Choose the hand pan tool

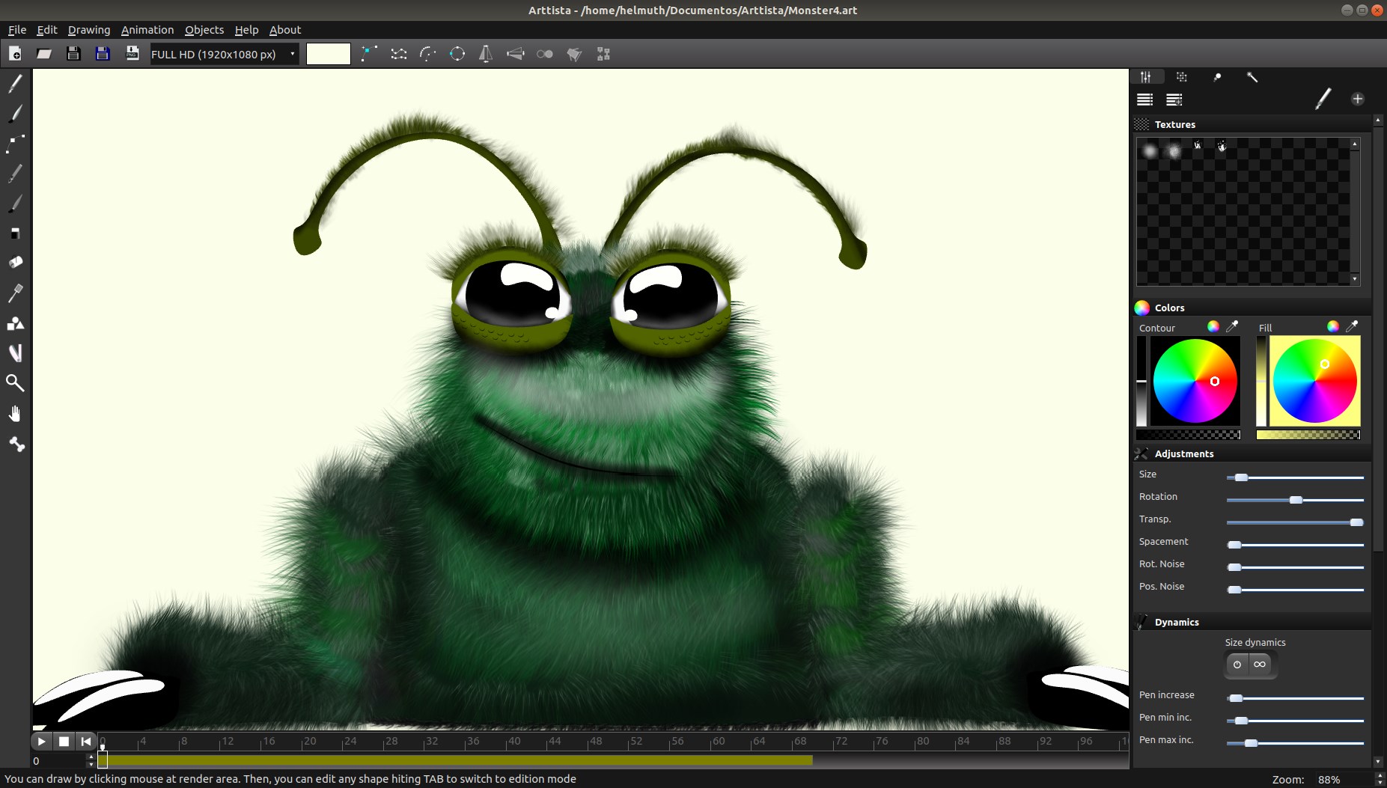point(15,414)
